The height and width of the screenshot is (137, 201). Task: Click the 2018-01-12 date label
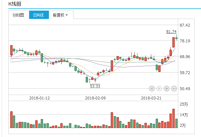point(39,98)
